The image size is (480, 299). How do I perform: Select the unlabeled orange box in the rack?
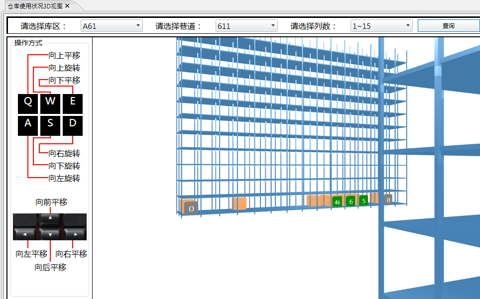click(x=240, y=203)
